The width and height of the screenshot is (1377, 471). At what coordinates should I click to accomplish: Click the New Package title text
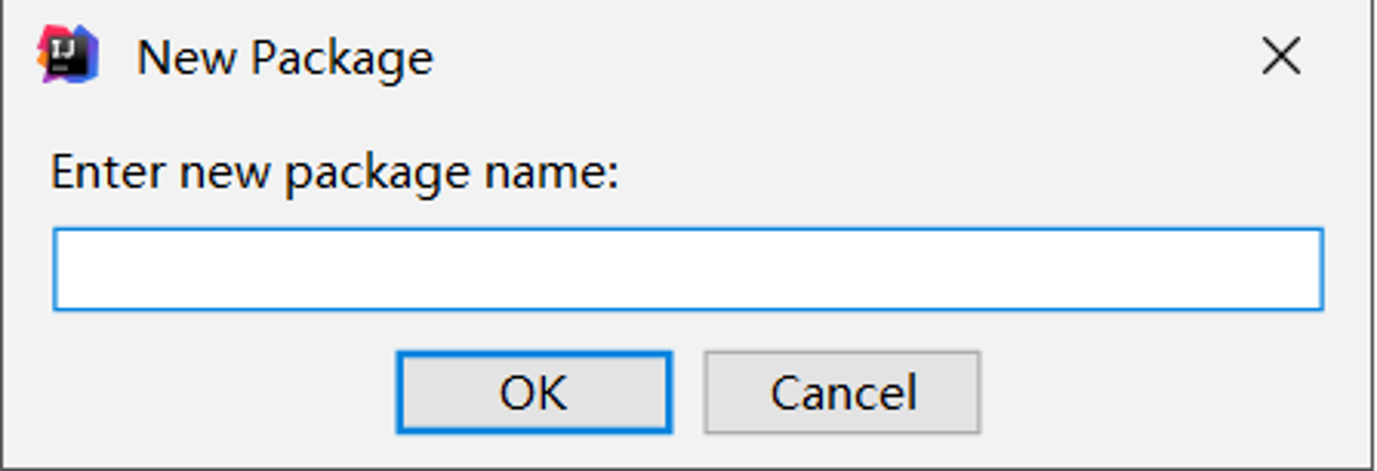(x=285, y=59)
